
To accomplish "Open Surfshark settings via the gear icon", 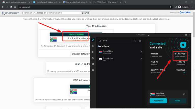I will (93, 70).
